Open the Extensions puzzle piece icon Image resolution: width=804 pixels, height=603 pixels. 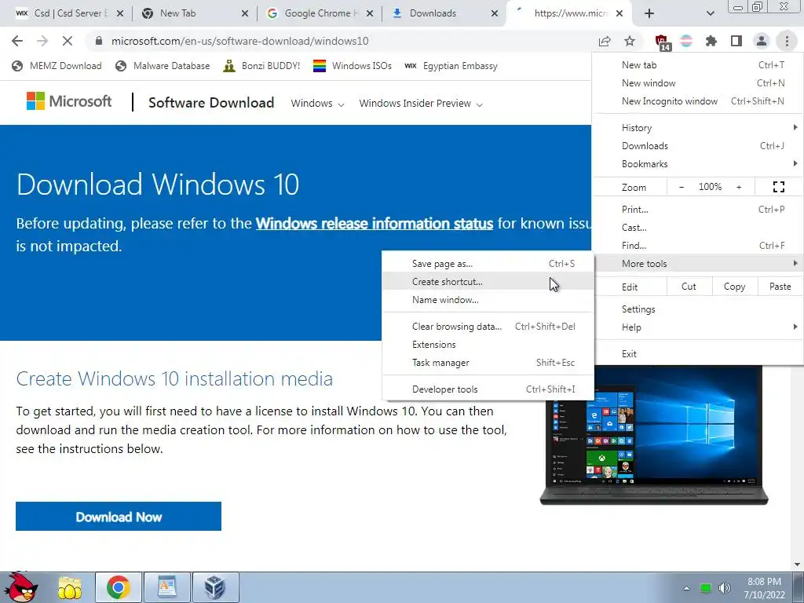(711, 41)
